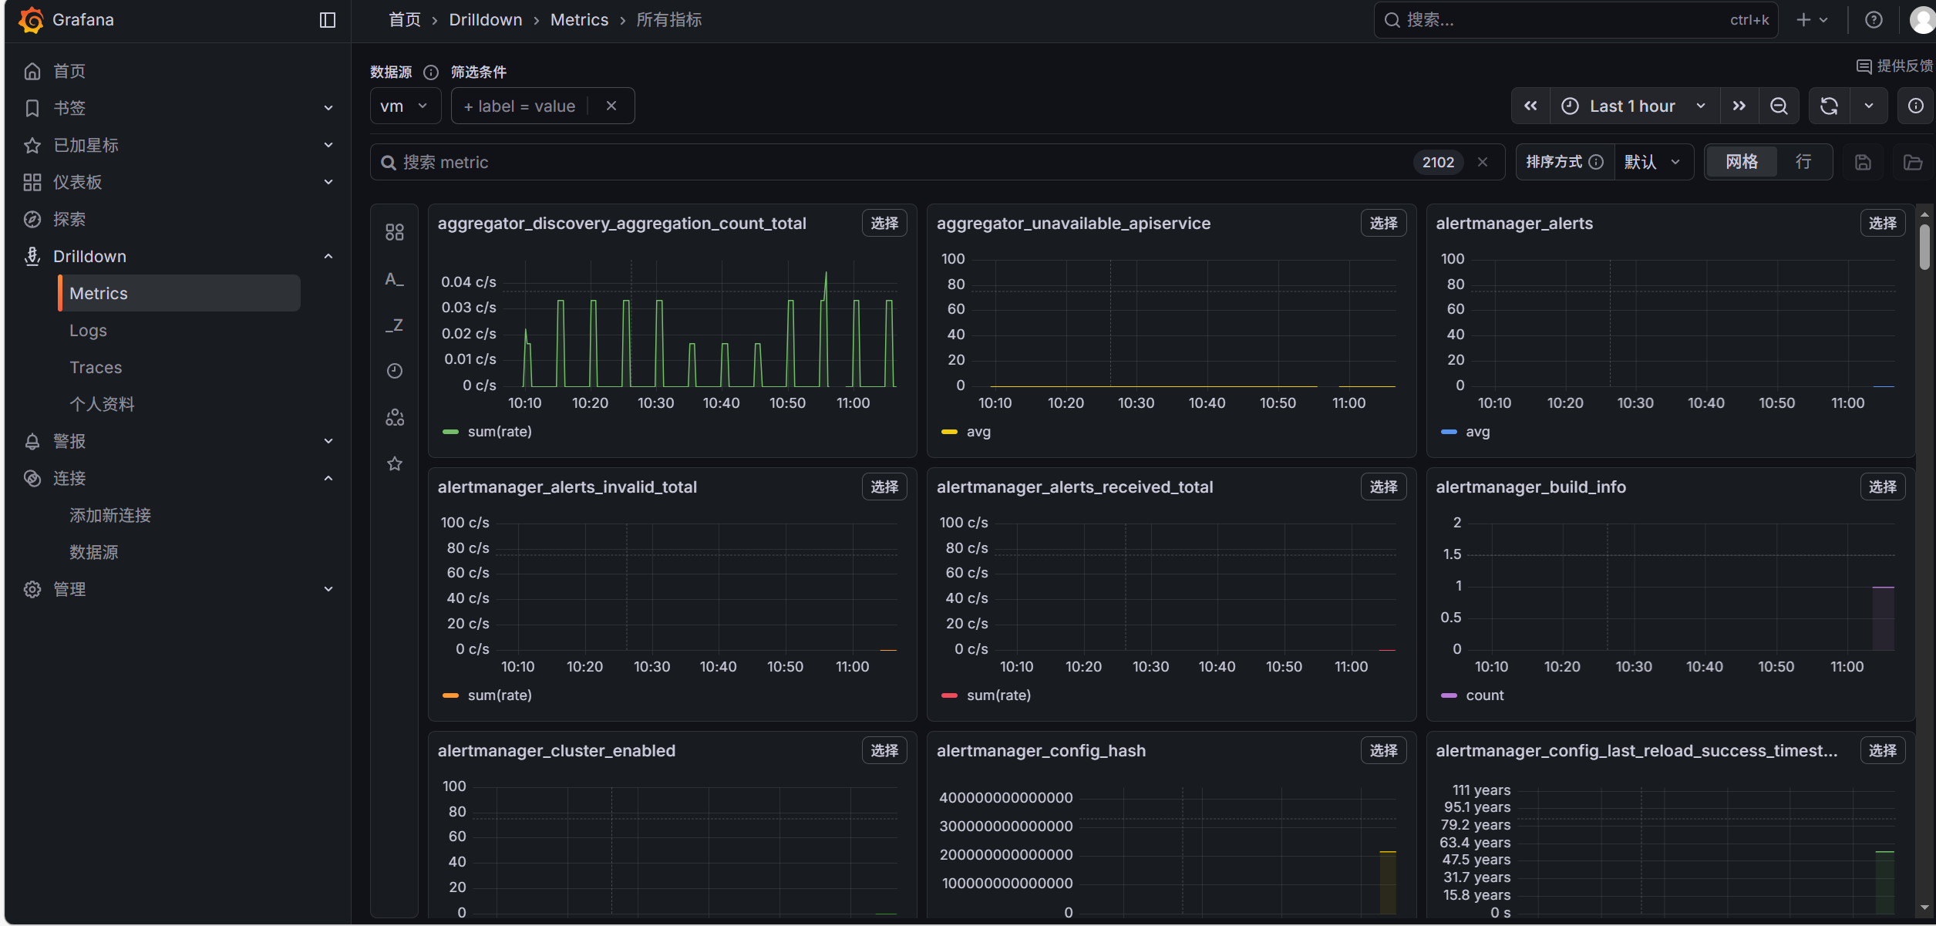
Task: Click the save bookmark icon
Action: 1863,162
